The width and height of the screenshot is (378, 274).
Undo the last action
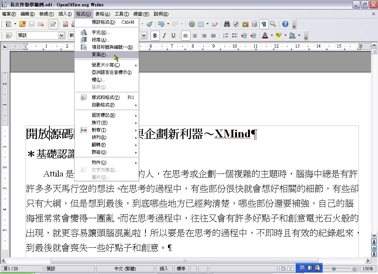point(161,24)
